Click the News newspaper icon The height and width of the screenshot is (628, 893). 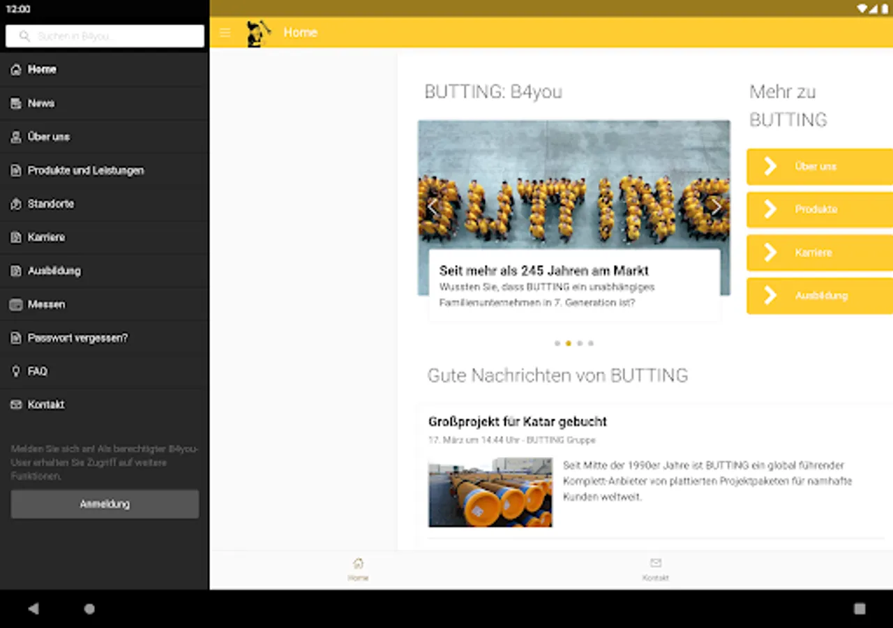click(16, 103)
